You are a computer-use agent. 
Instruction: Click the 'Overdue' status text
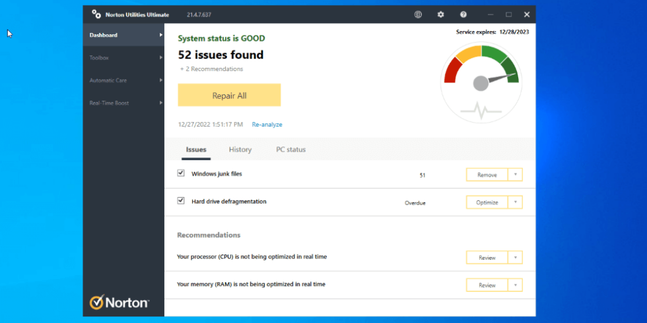415,203
